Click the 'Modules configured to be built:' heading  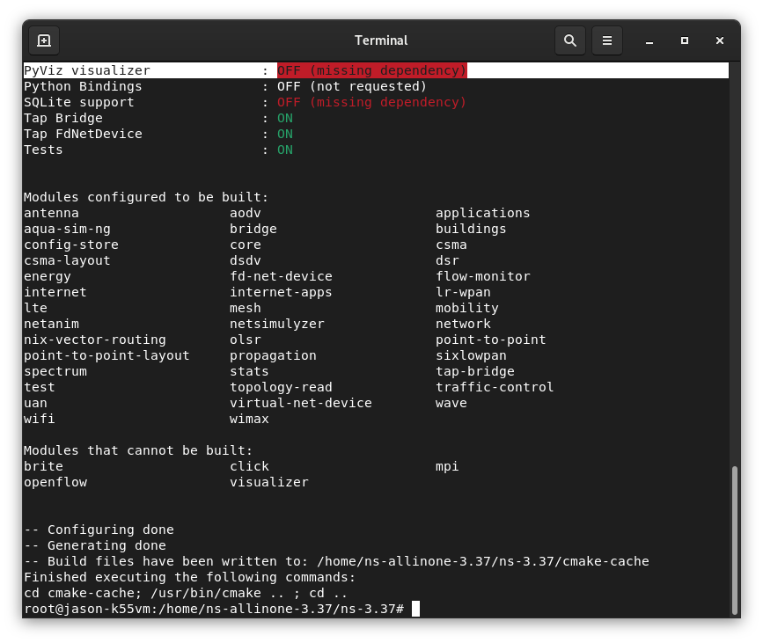click(146, 197)
